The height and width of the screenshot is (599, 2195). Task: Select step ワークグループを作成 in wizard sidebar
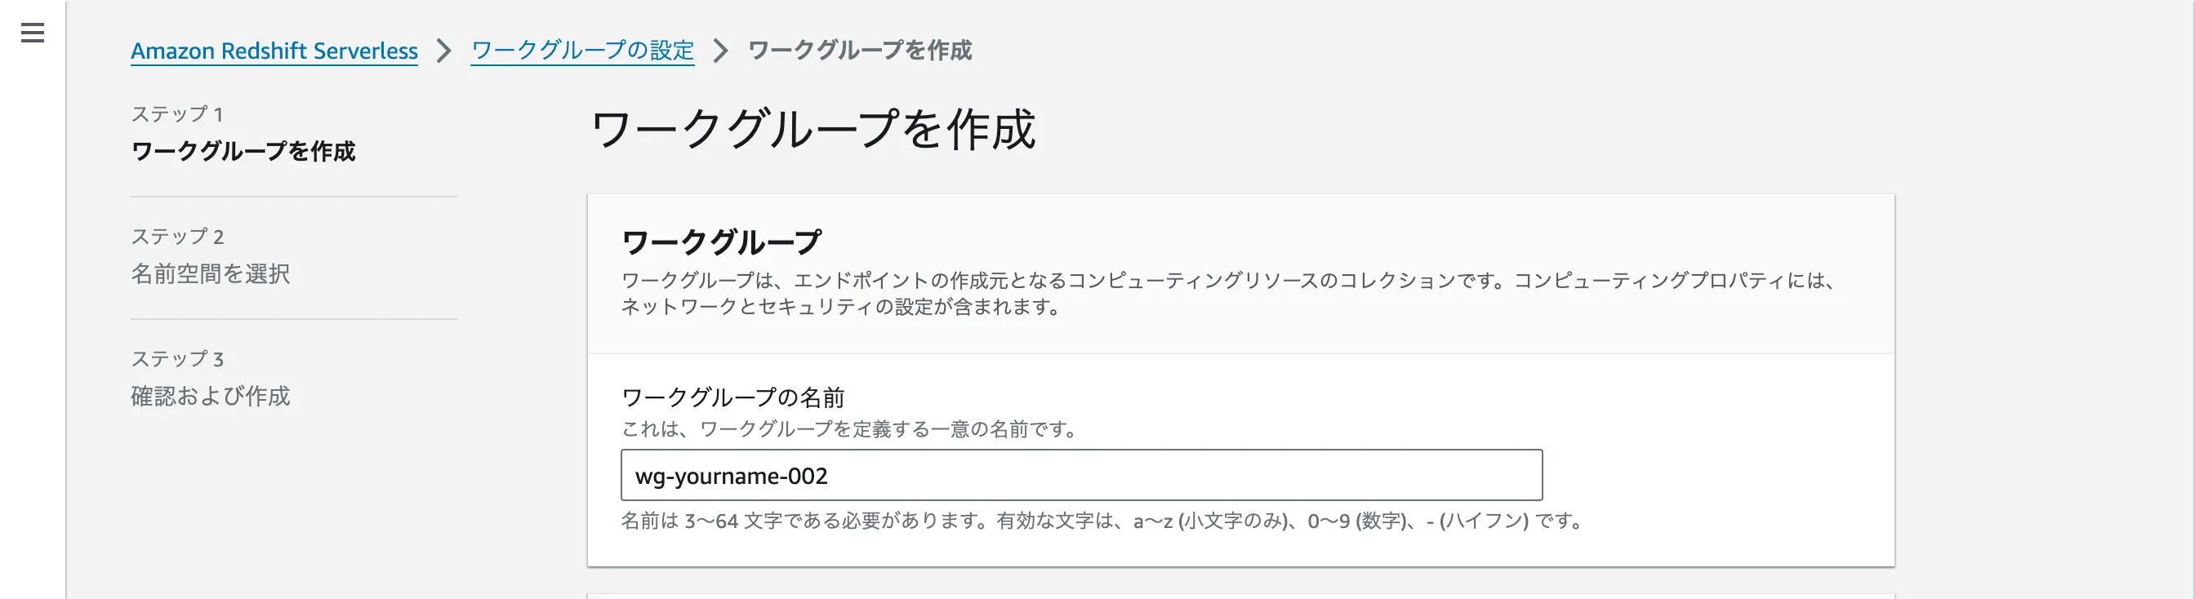243,152
